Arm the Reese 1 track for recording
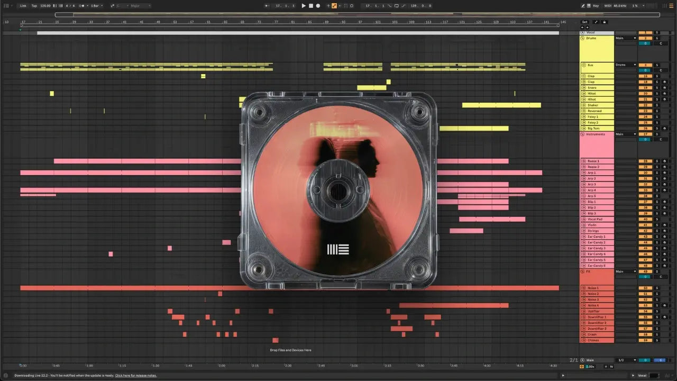Screen dimensions: 677x381 664,161
